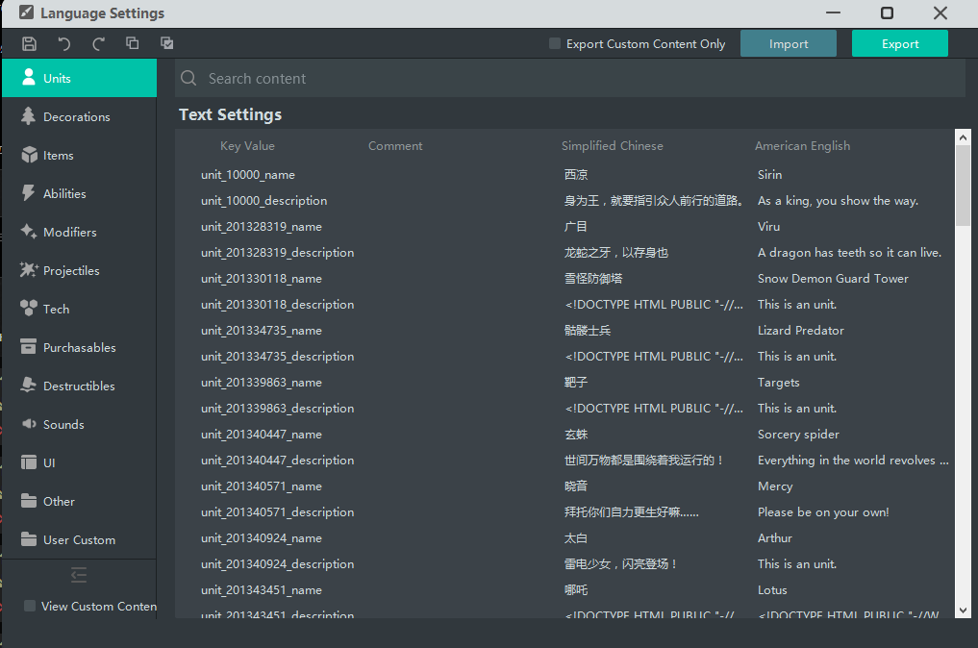Viewport: 978px width, 648px height.
Task: Collapse the left sidebar panel
Action: (x=79, y=574)
